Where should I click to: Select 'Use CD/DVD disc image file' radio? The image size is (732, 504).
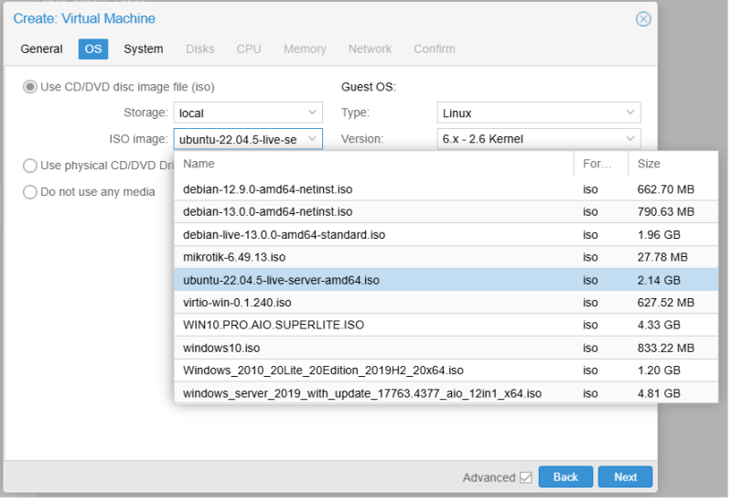pos(30,87)
